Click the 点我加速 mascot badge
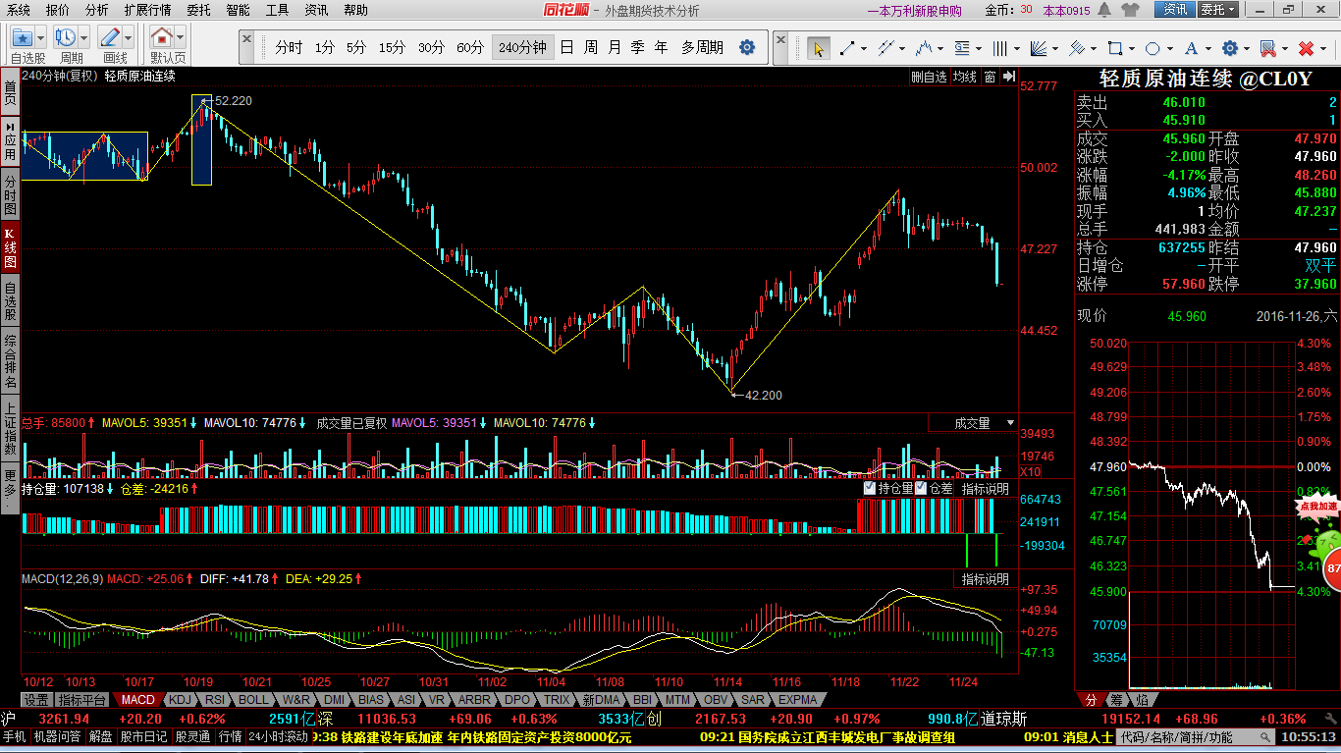This screenshot has width=1341, height=753. pyautogui.click(x=1318, y=508)
